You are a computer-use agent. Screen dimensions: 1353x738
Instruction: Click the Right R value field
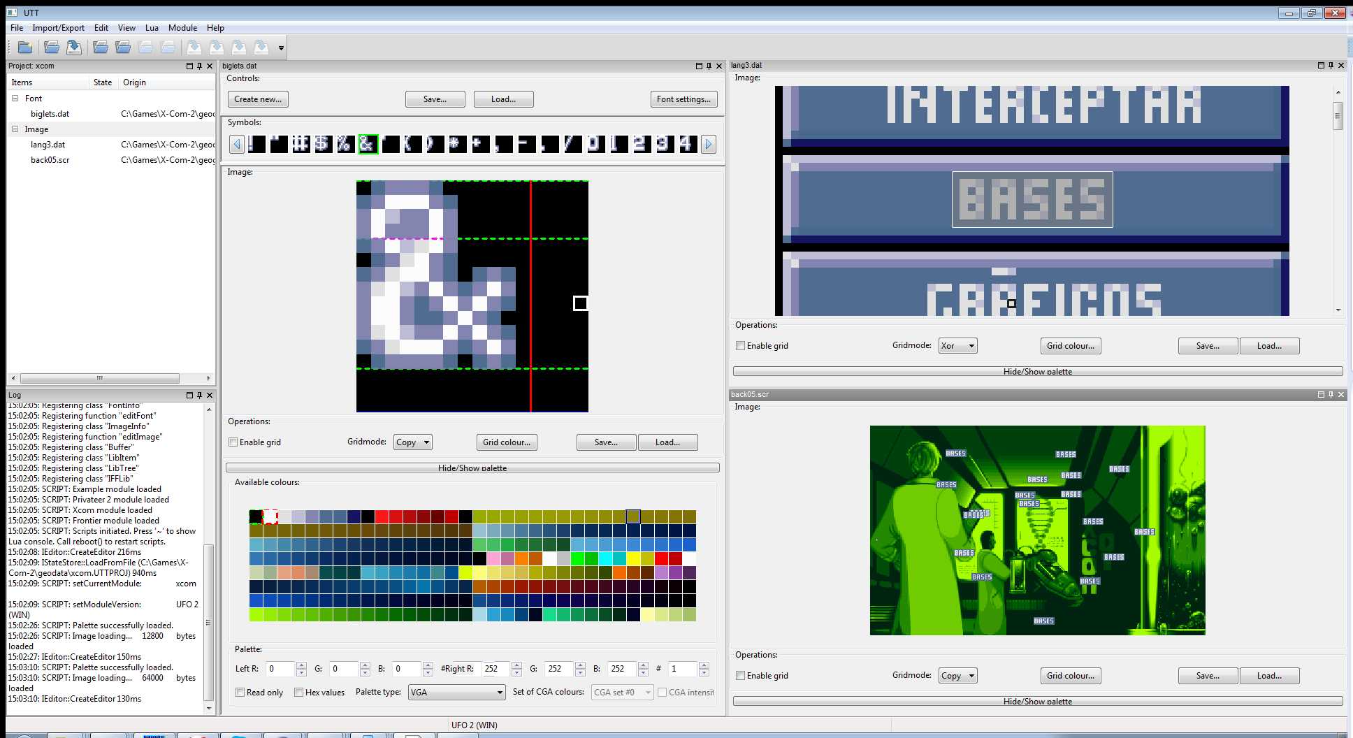point(496,669)
